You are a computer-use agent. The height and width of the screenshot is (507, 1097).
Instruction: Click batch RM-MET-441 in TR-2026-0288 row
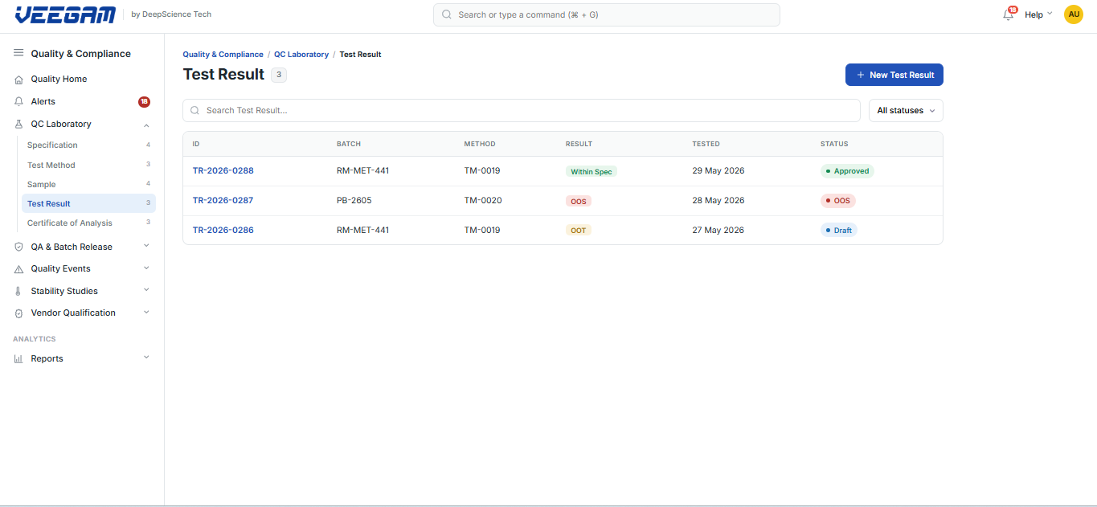click(x=363, y=171)
